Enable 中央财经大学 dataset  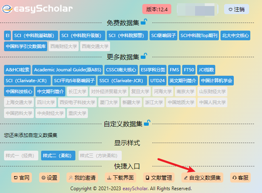[50, 113]
